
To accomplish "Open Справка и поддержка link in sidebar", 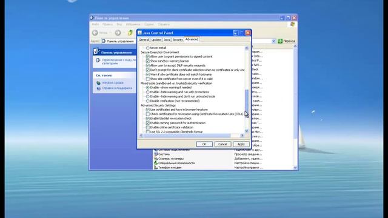I will [x=117, y=88].
